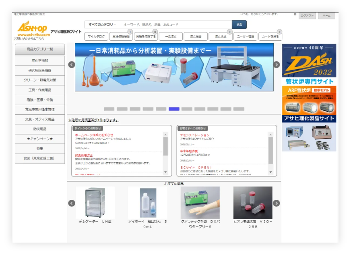Select 文具・オフィス用品 category
Viewport: 351px width, 255px height.
40,119
